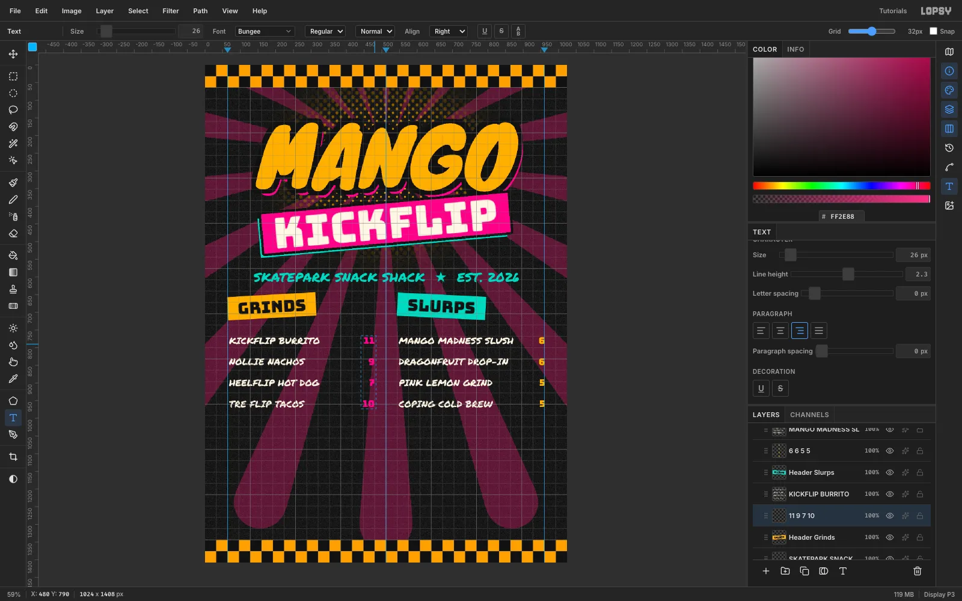
Task: Switch to the Channels tab
Action: pos(809,415)
